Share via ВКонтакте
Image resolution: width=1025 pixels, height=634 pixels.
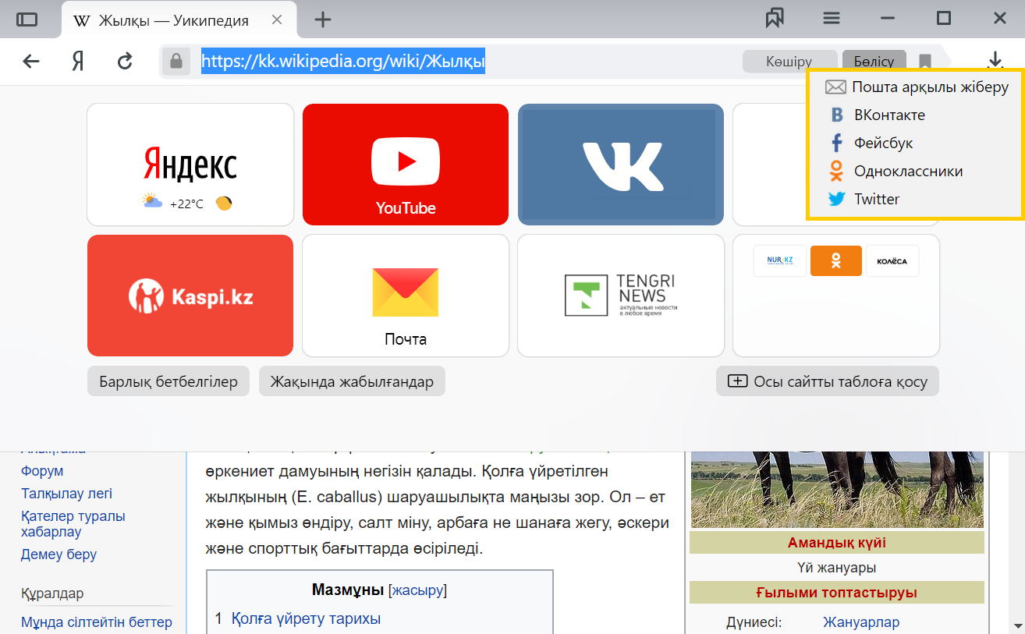pyautogui.click(x=878, y=115)
